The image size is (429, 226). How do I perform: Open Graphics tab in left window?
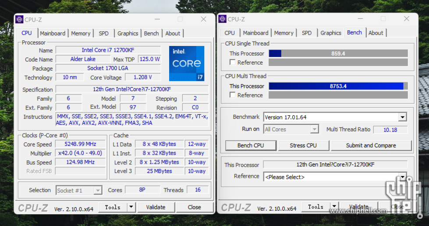click(x=128, y=33)
